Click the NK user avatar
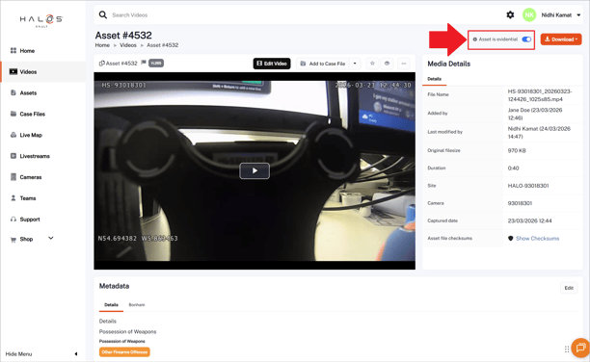 coord(529,15)
